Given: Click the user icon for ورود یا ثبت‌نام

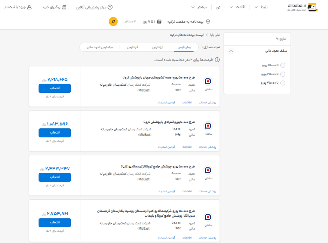Looking at the screenshot, I should [29, 7].
